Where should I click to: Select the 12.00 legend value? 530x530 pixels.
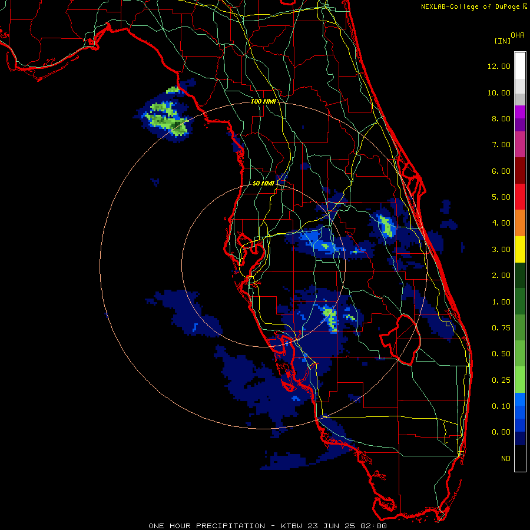point(499,66)
